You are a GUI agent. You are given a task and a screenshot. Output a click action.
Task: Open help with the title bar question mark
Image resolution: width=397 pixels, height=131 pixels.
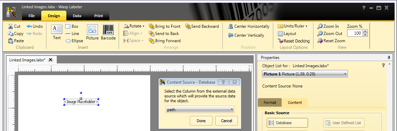pyautogui.click(x=364, y=8)
